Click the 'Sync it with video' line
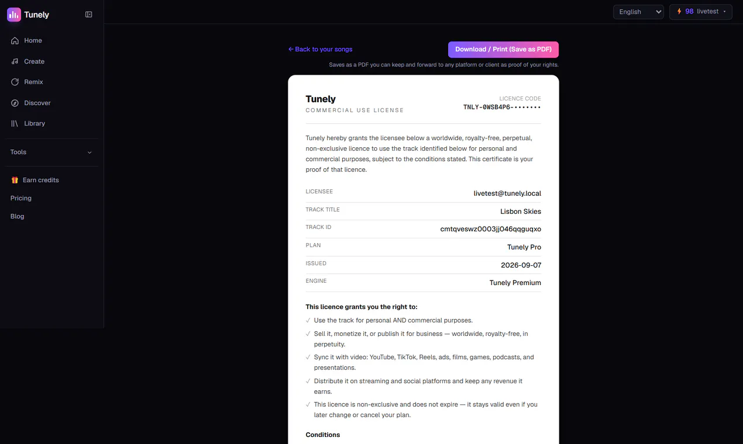Image resolution: width=743 pixels, height=444 pixels. (424, 362)
